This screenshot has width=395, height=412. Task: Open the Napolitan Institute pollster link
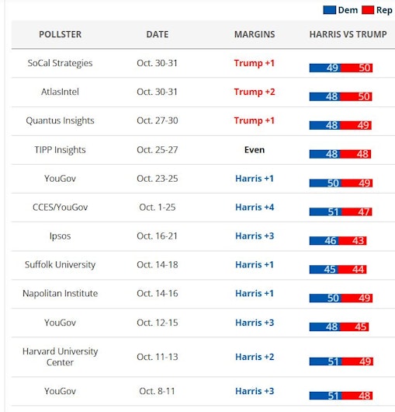[60, 293]
